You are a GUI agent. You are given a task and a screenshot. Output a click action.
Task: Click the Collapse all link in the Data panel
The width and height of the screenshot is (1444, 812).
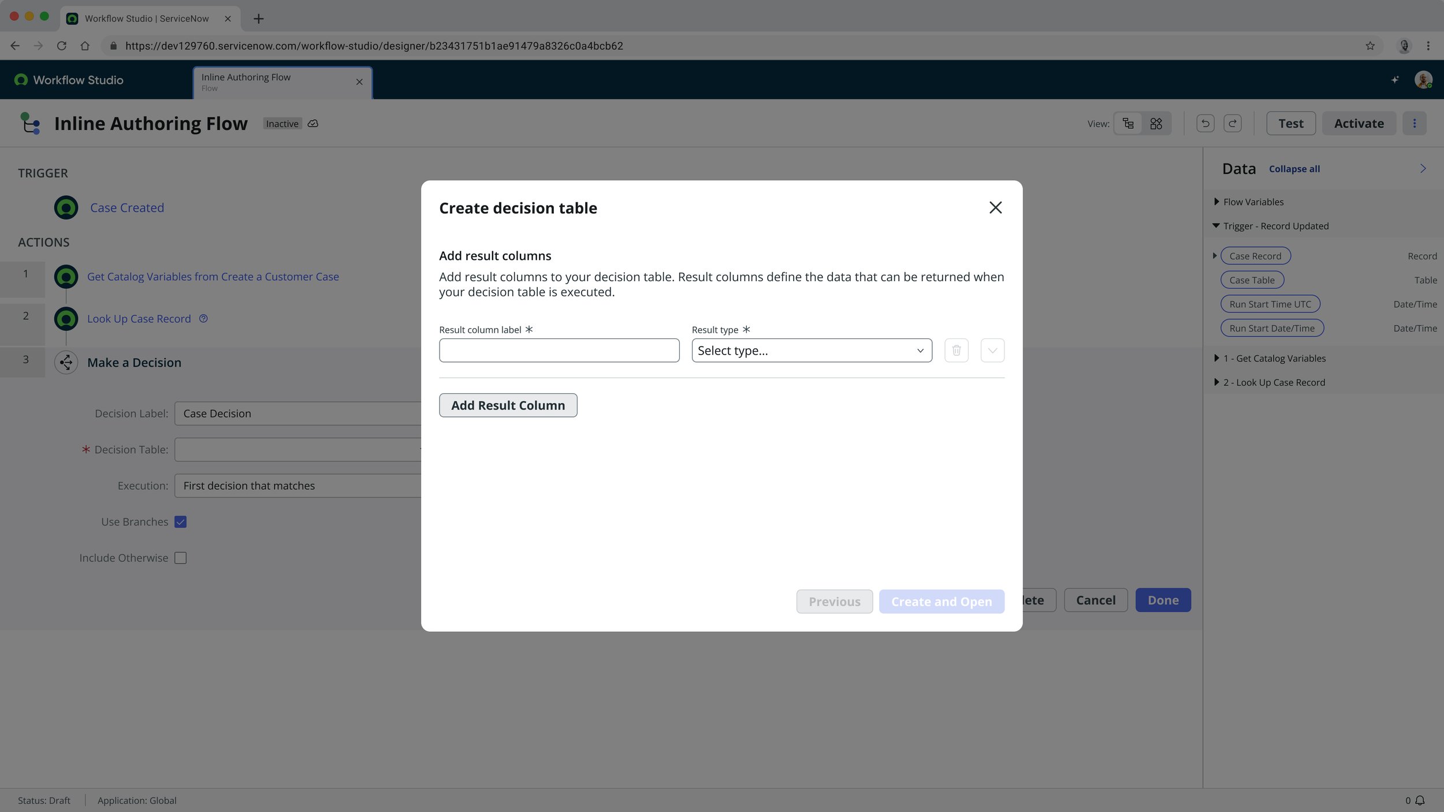click(x=1294, y=169)
